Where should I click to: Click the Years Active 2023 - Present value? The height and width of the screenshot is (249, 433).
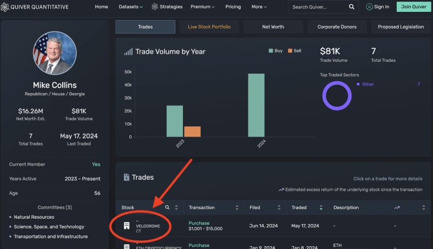[x=83, y=179]
